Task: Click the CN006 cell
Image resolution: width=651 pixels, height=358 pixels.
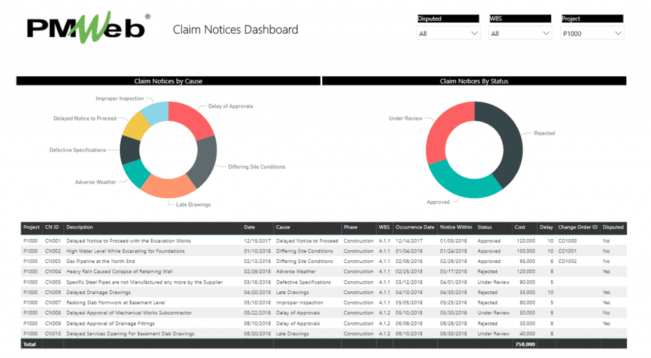Action: click(53, 293)
